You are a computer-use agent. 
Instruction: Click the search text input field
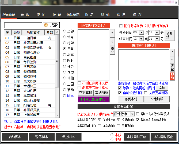pos(23,25)
